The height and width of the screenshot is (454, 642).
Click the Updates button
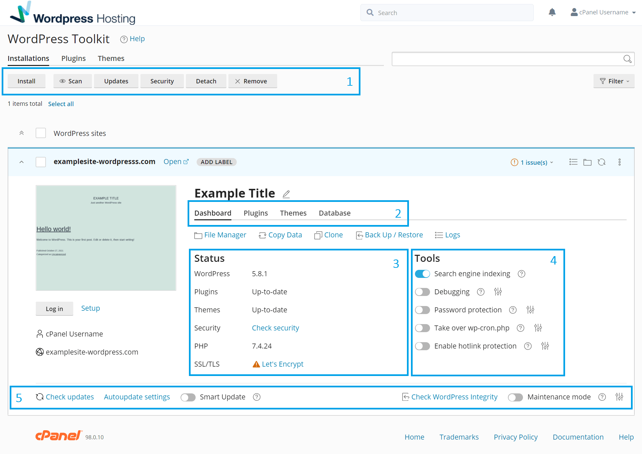pyautogui.click(x=116, y=81)
